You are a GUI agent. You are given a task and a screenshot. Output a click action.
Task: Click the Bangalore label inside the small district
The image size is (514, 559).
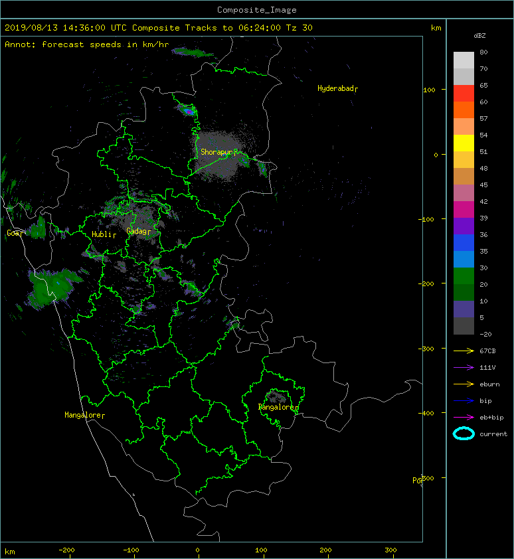(276, 407)
